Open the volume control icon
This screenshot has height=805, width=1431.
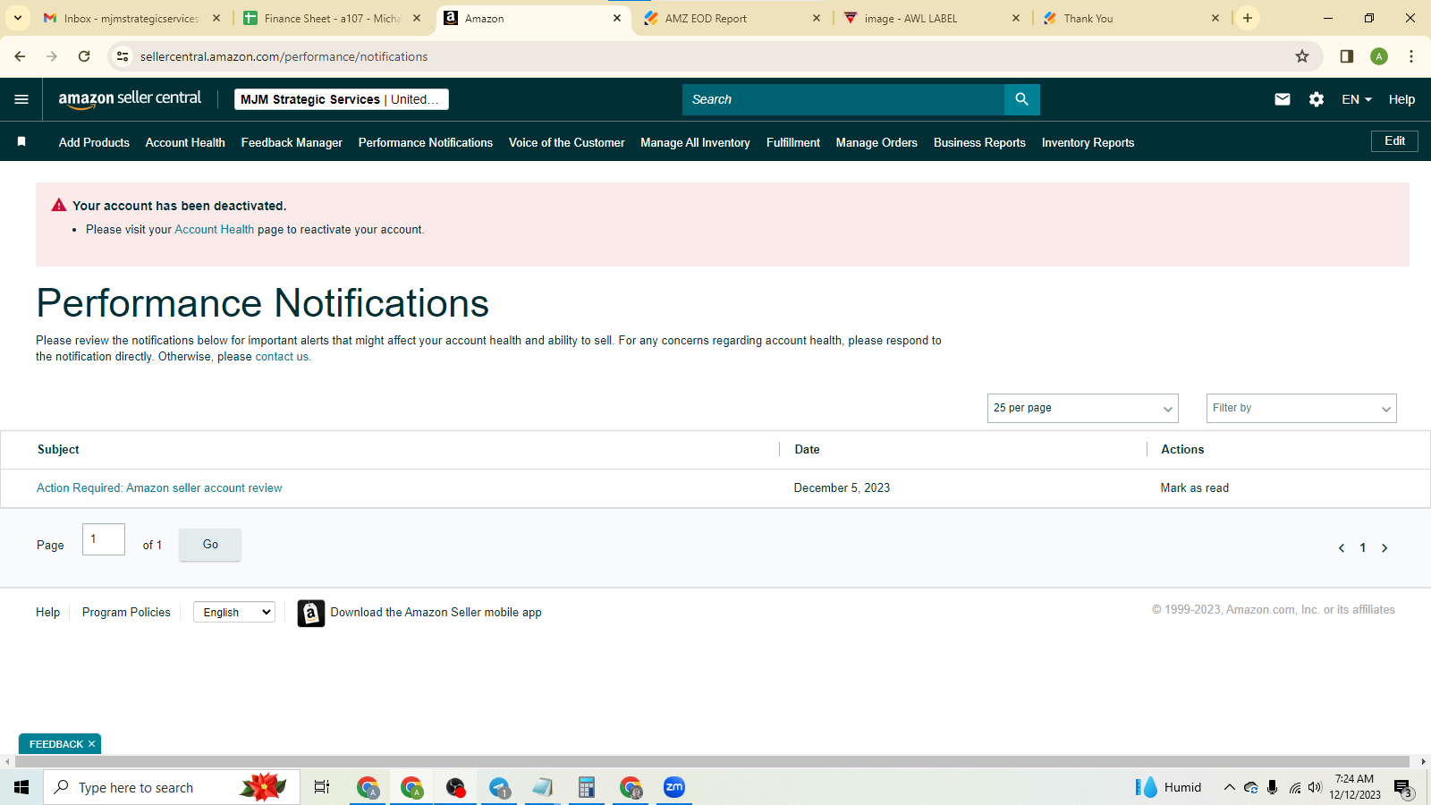(x=1315, y=787)
